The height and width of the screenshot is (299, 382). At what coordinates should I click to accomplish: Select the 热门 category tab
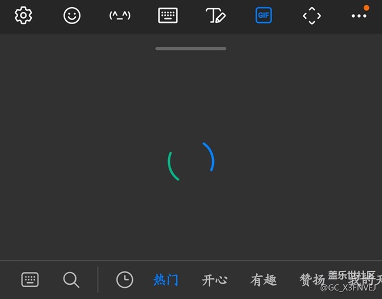tap(166, 280)
